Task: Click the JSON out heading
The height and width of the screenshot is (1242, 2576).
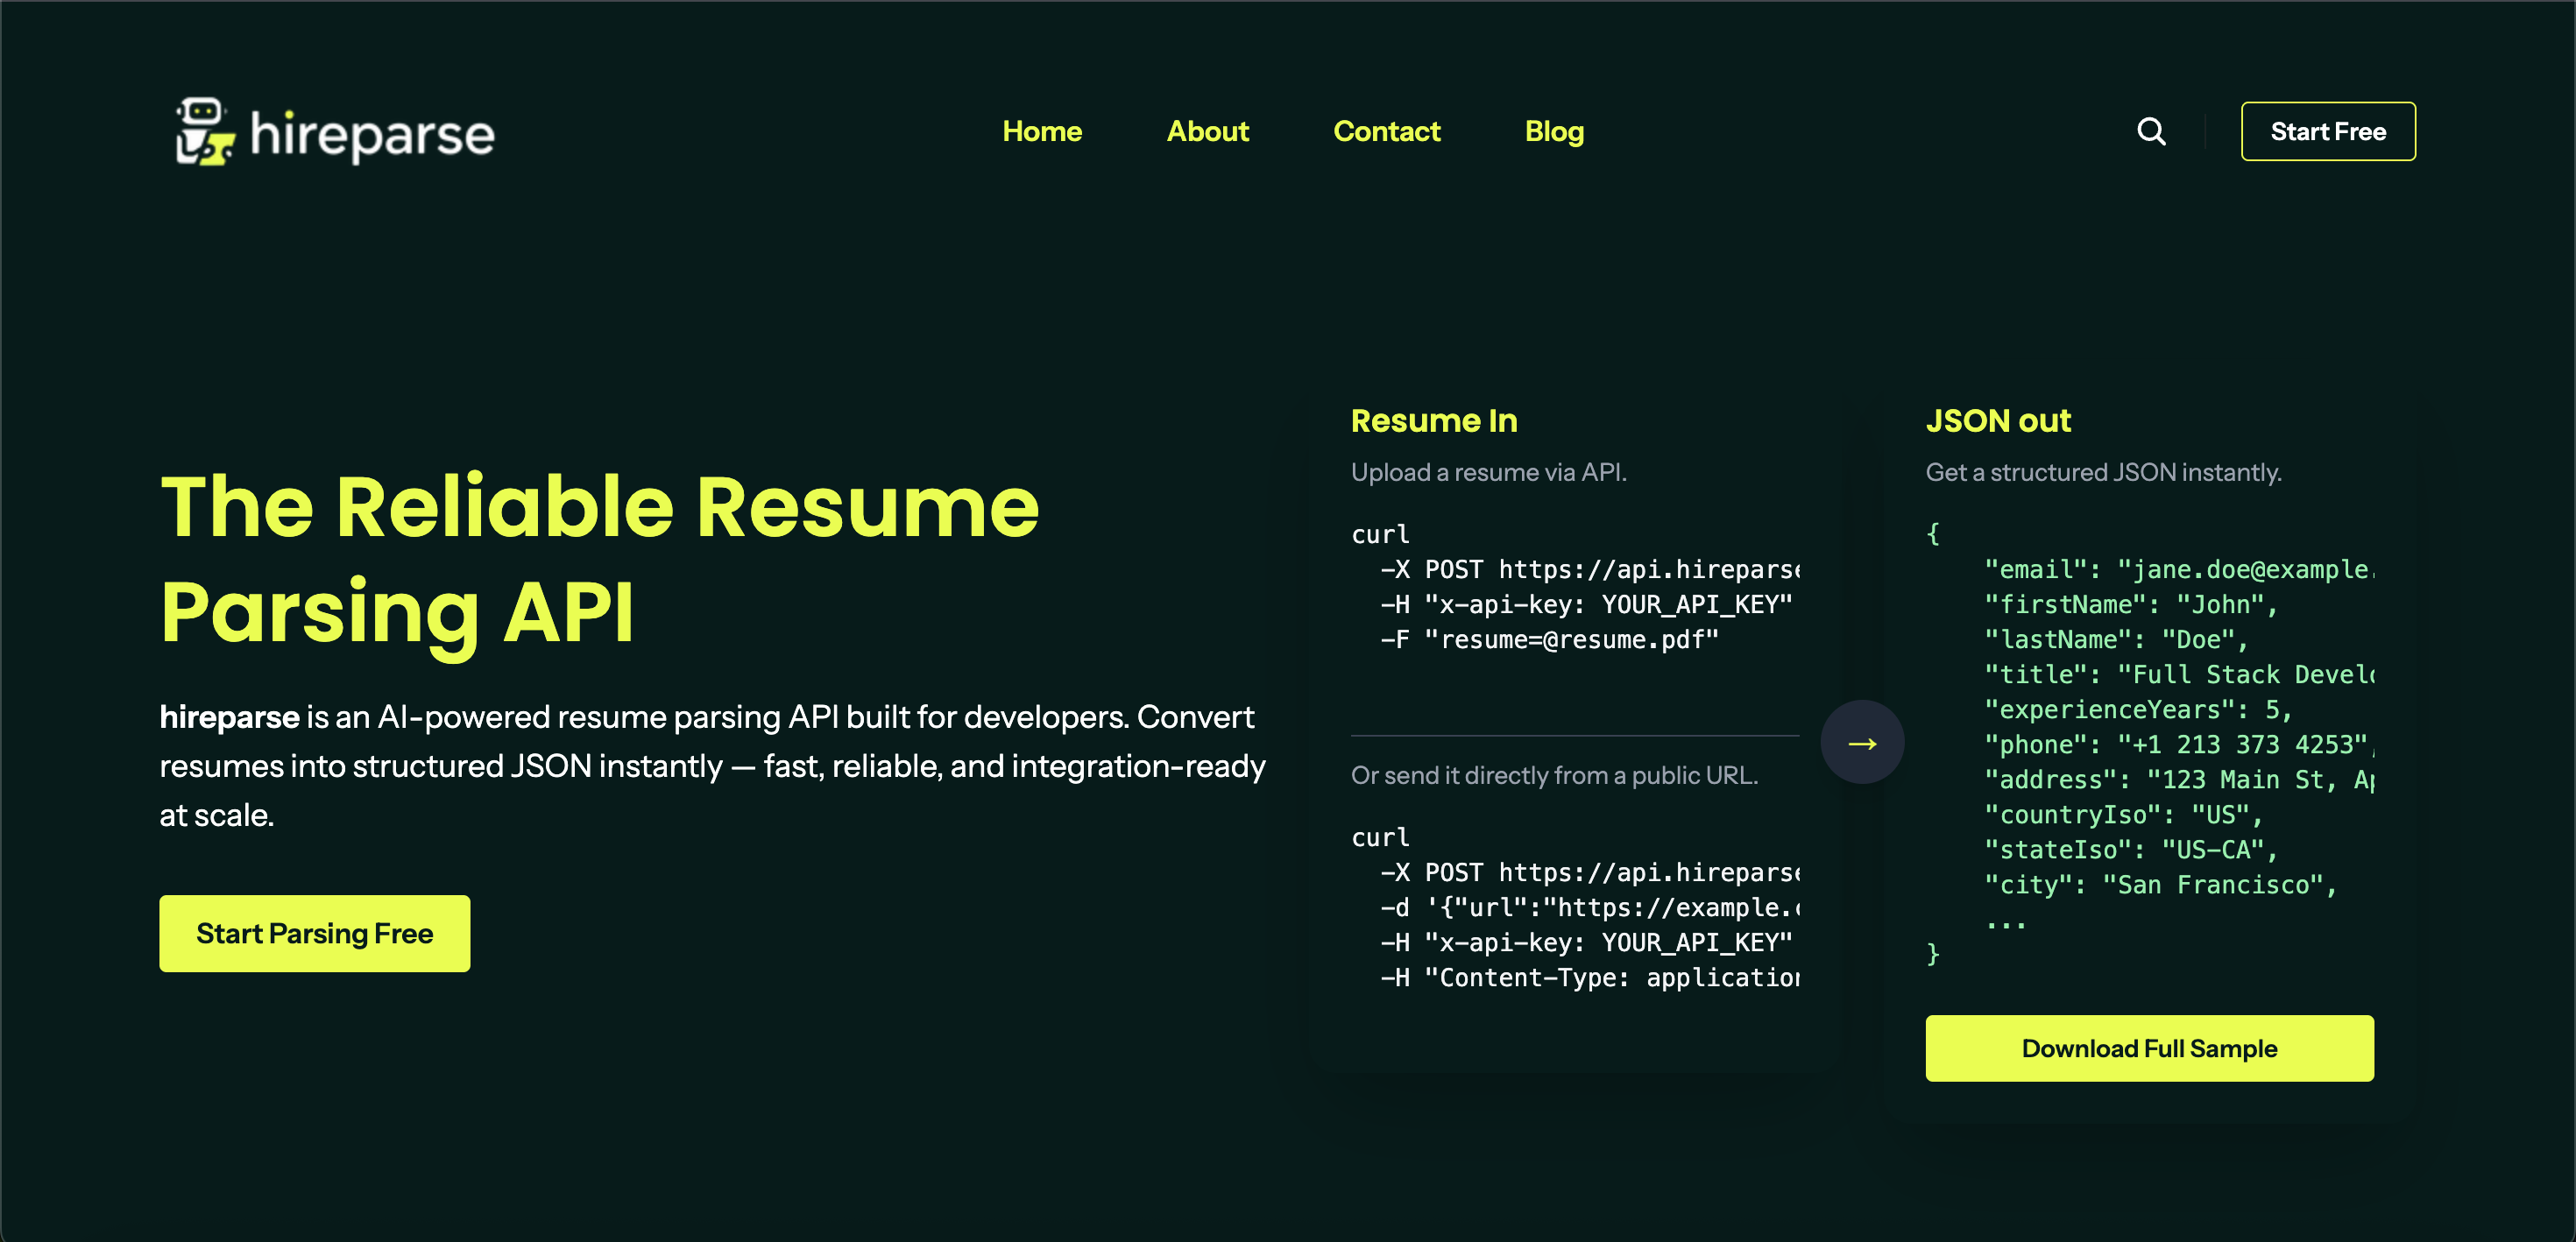Action: pos(1998,421)
